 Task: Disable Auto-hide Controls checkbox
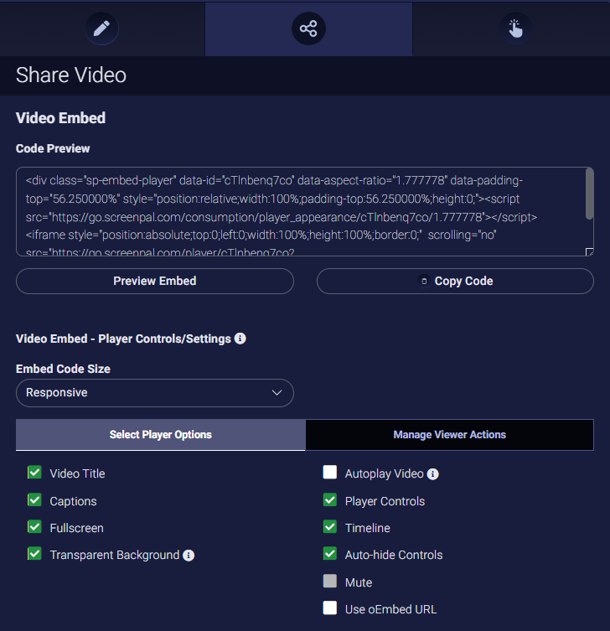point(330,554)
